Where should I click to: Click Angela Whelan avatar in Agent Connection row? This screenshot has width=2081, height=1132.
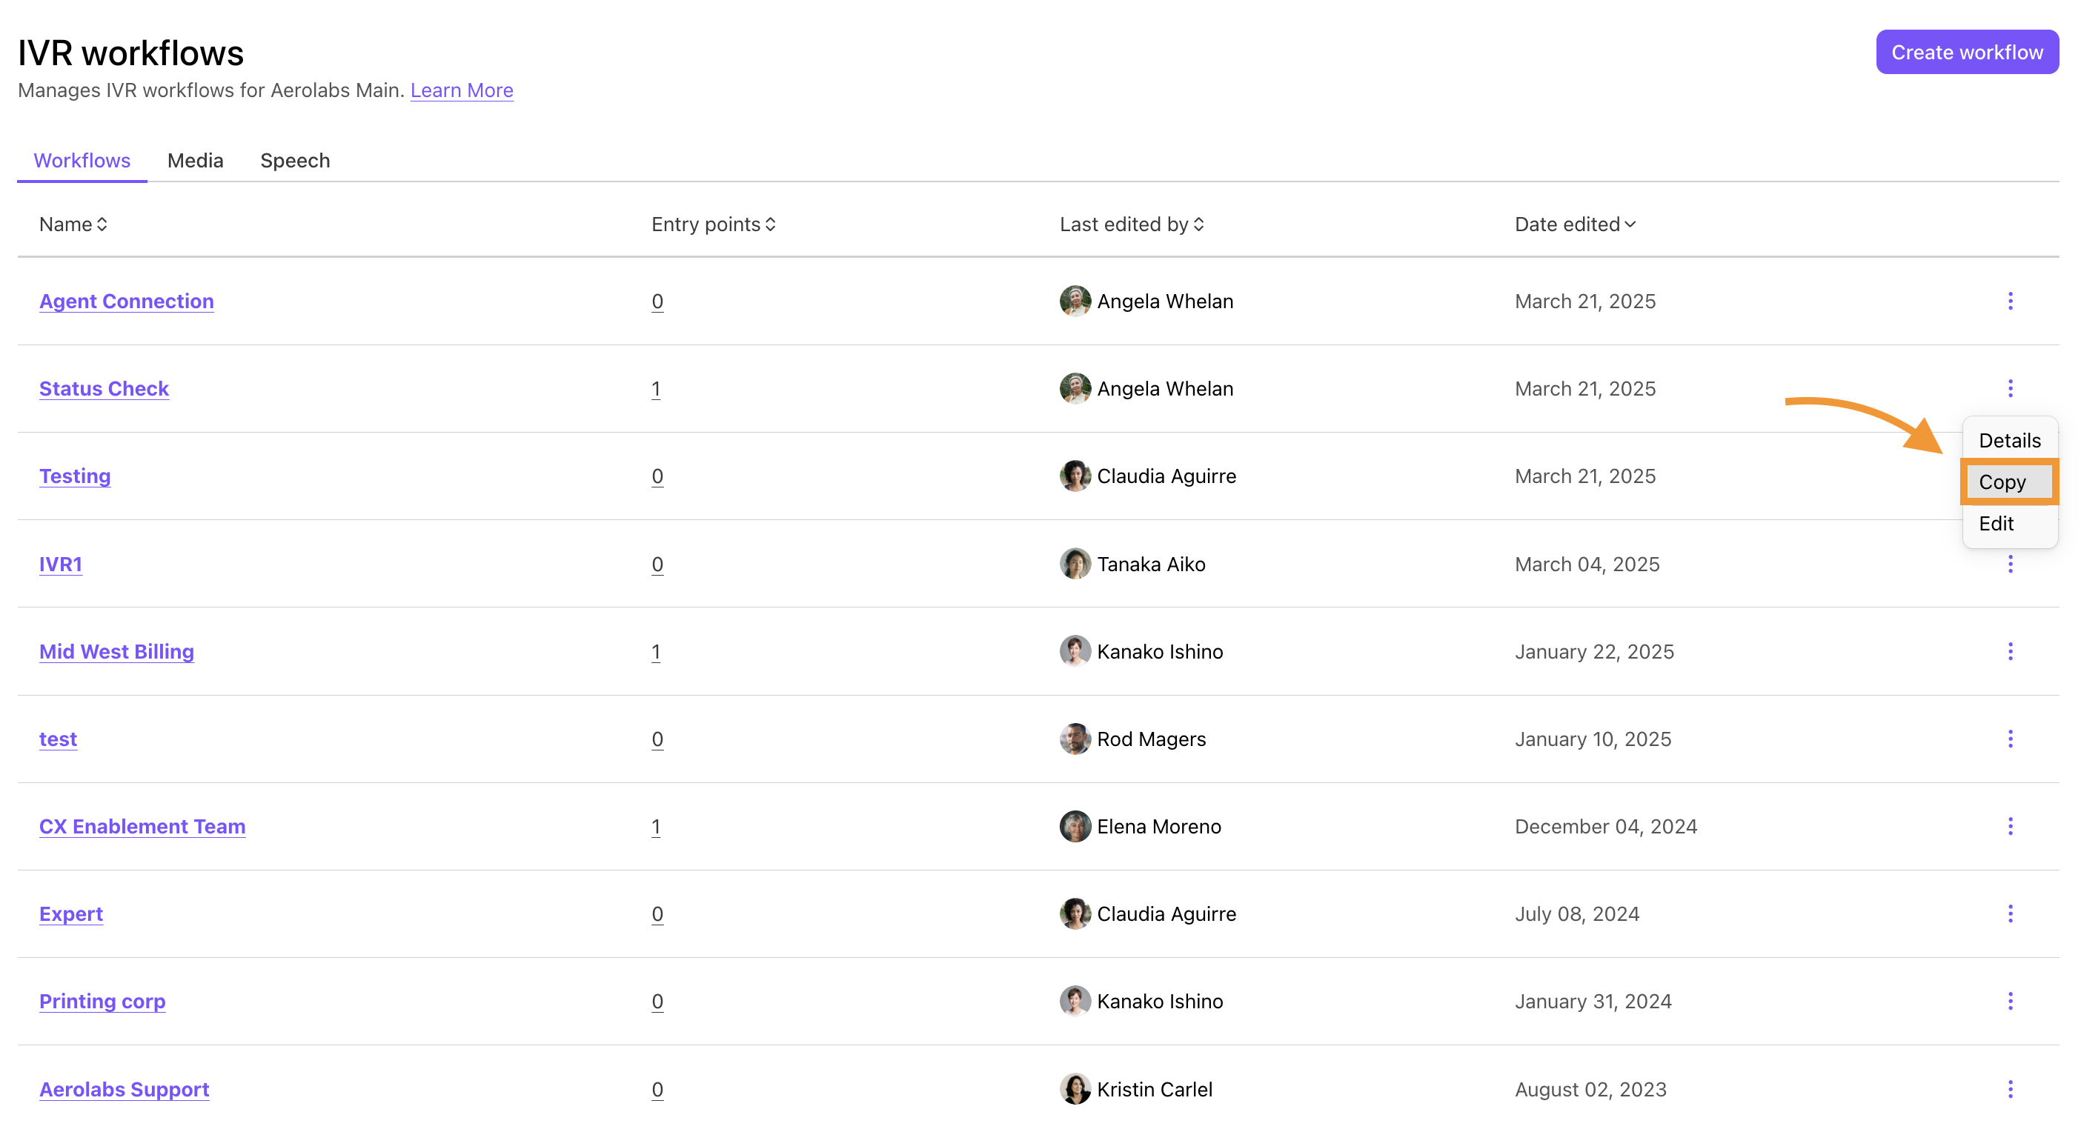pos(1075,302)
